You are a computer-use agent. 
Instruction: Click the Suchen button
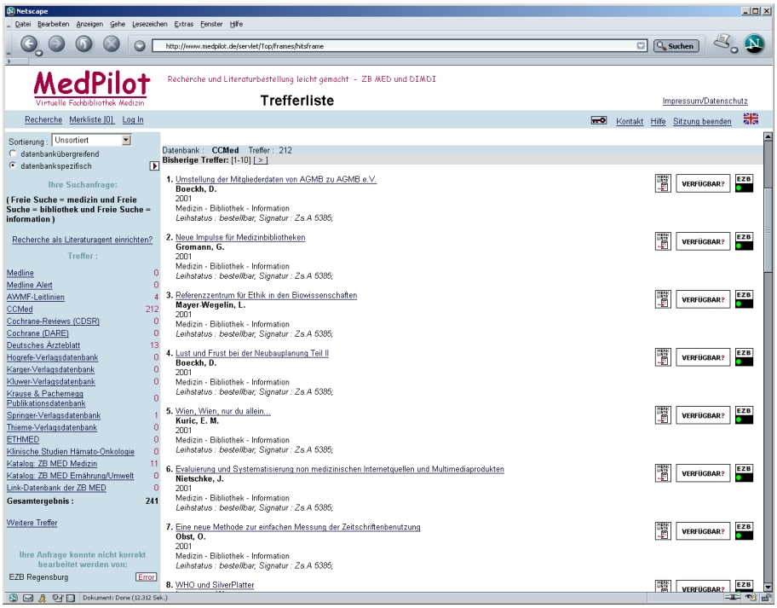pyautogui.click(x=676, y=46)
